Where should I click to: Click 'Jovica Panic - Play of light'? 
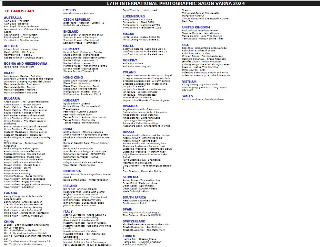point(19,67)
